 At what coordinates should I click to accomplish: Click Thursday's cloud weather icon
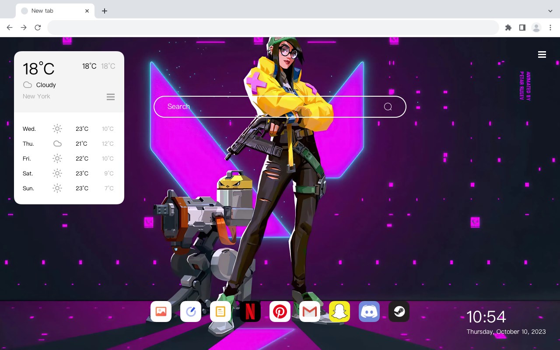coord(57,143)
